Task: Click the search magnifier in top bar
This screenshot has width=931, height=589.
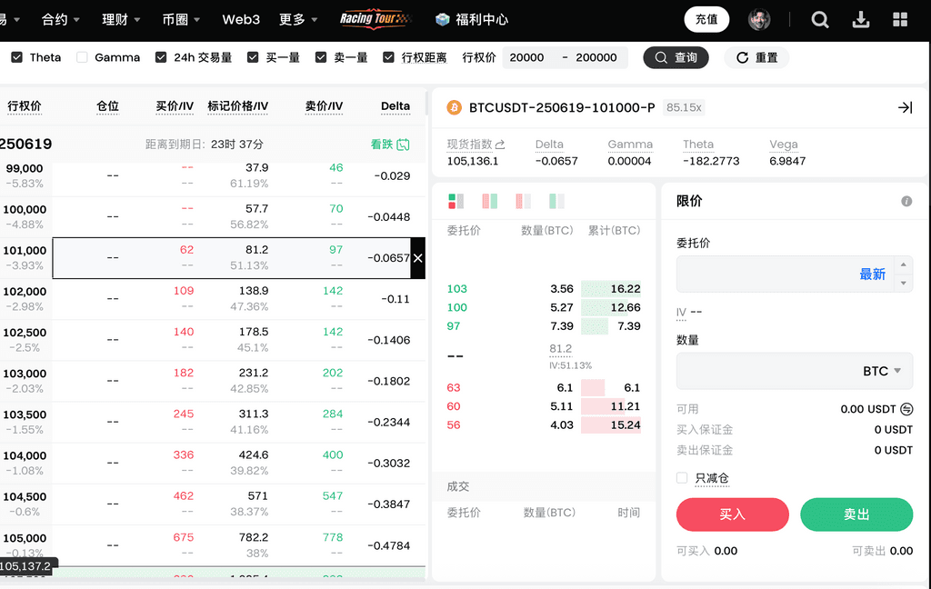Action: (820, 19)
